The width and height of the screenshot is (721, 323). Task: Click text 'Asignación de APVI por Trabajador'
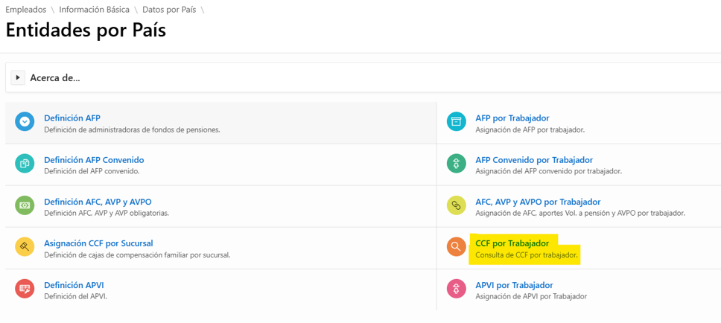click(x=531, y=296)
